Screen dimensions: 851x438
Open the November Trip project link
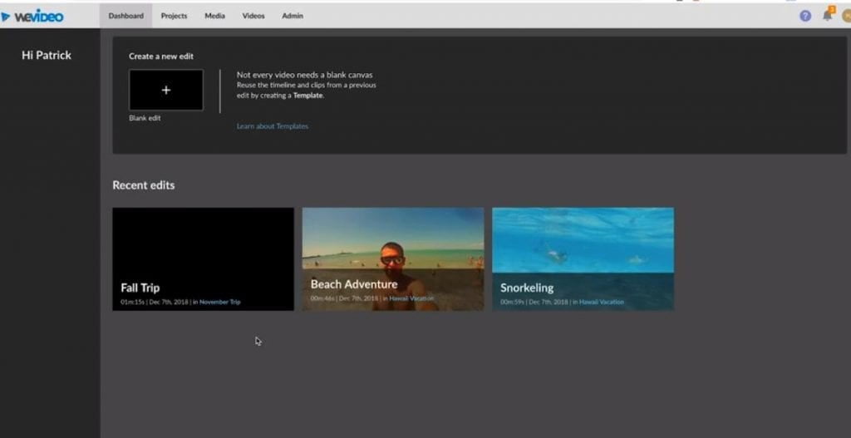[x=219, y=302]
